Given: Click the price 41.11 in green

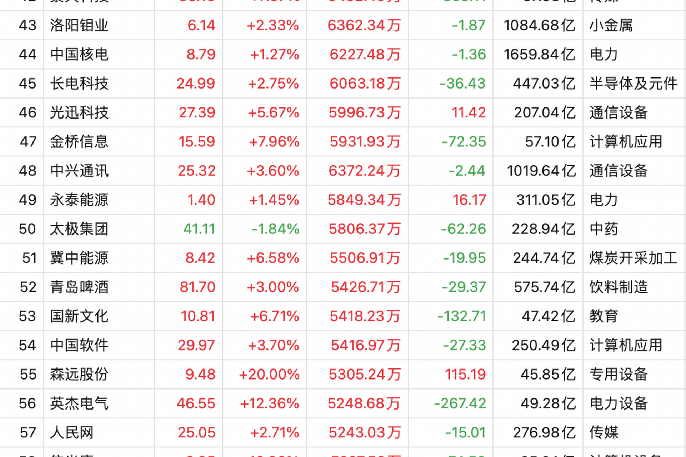Looking at the screenshot, I should [x=199, y=229].
